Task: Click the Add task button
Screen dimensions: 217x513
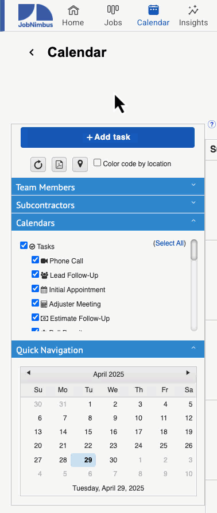Action: pyautogui.click(x=107, y=137)
